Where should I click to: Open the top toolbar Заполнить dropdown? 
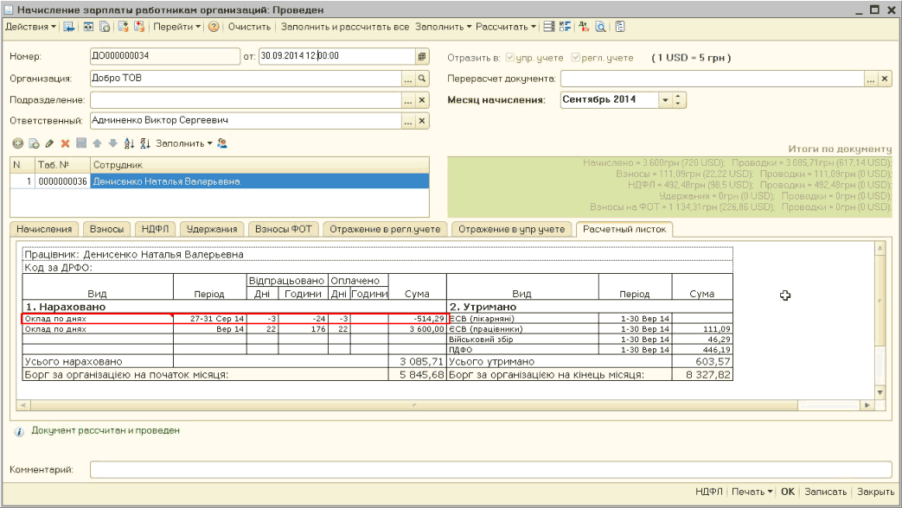[x=443, y=27]
